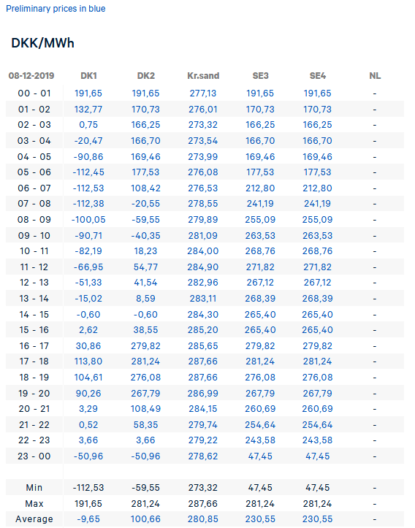Click DK2 price -59,55 at 08 - 09
Viewport: 415px width, 528px height.
click(x=145, y=220)
